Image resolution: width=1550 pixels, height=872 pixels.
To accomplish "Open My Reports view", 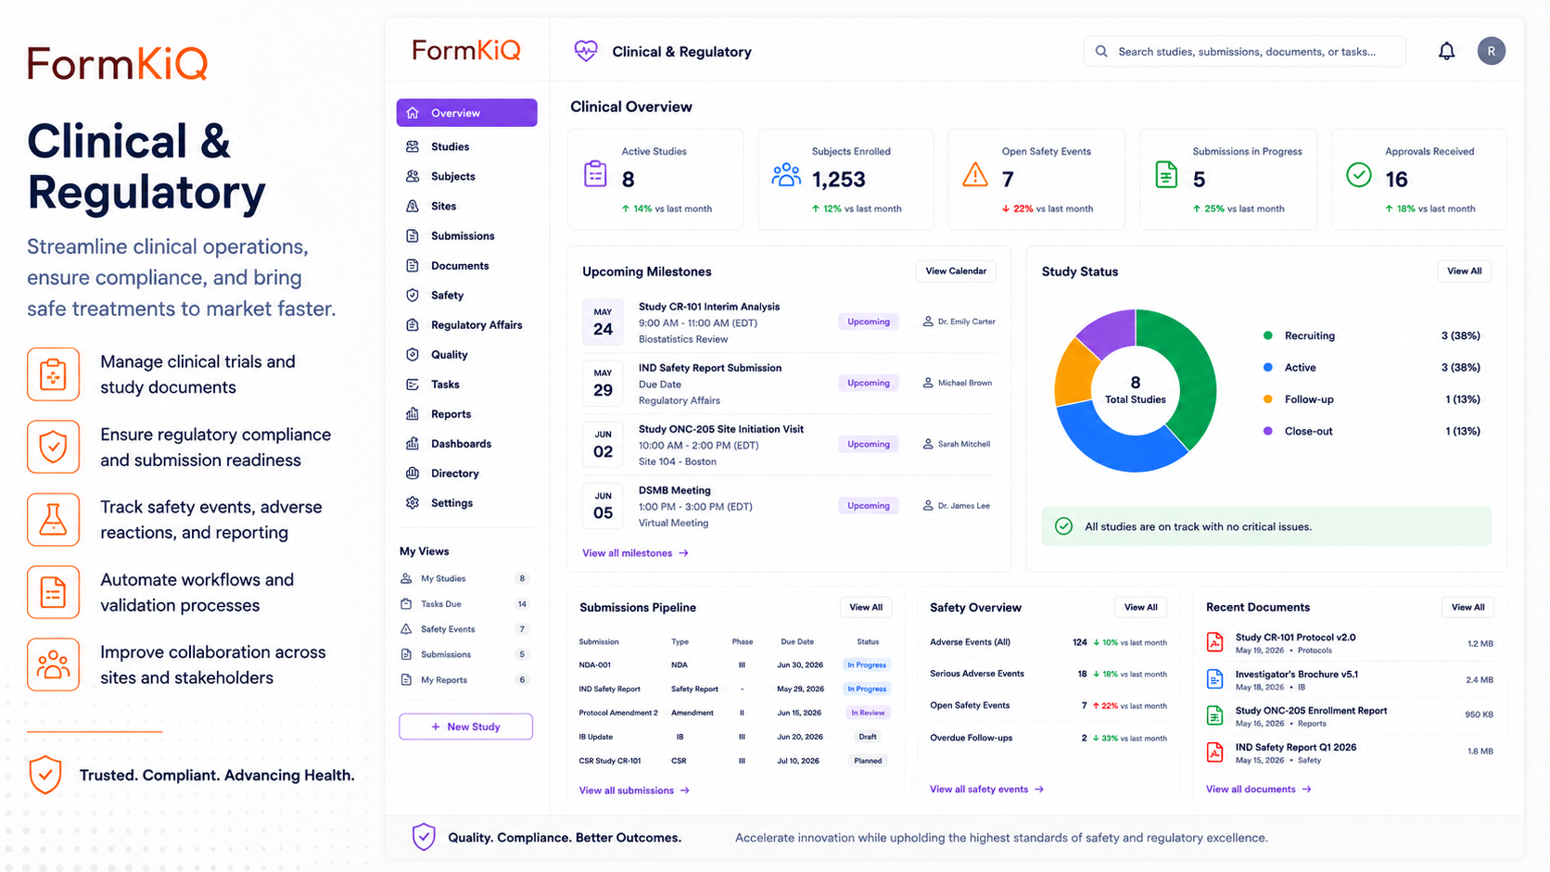I will pos(465,679).
